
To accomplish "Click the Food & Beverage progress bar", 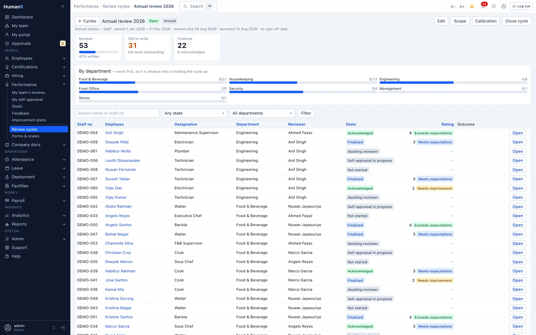I will pos(153,83).
